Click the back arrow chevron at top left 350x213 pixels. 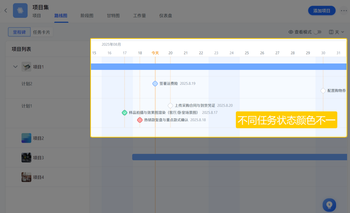[x=6, y=10]
